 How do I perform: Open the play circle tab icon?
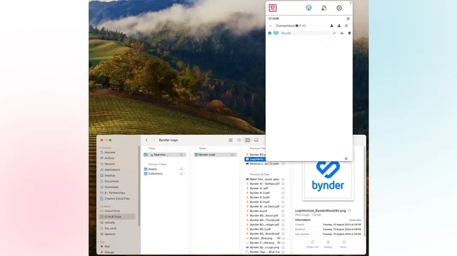point(339,8)
